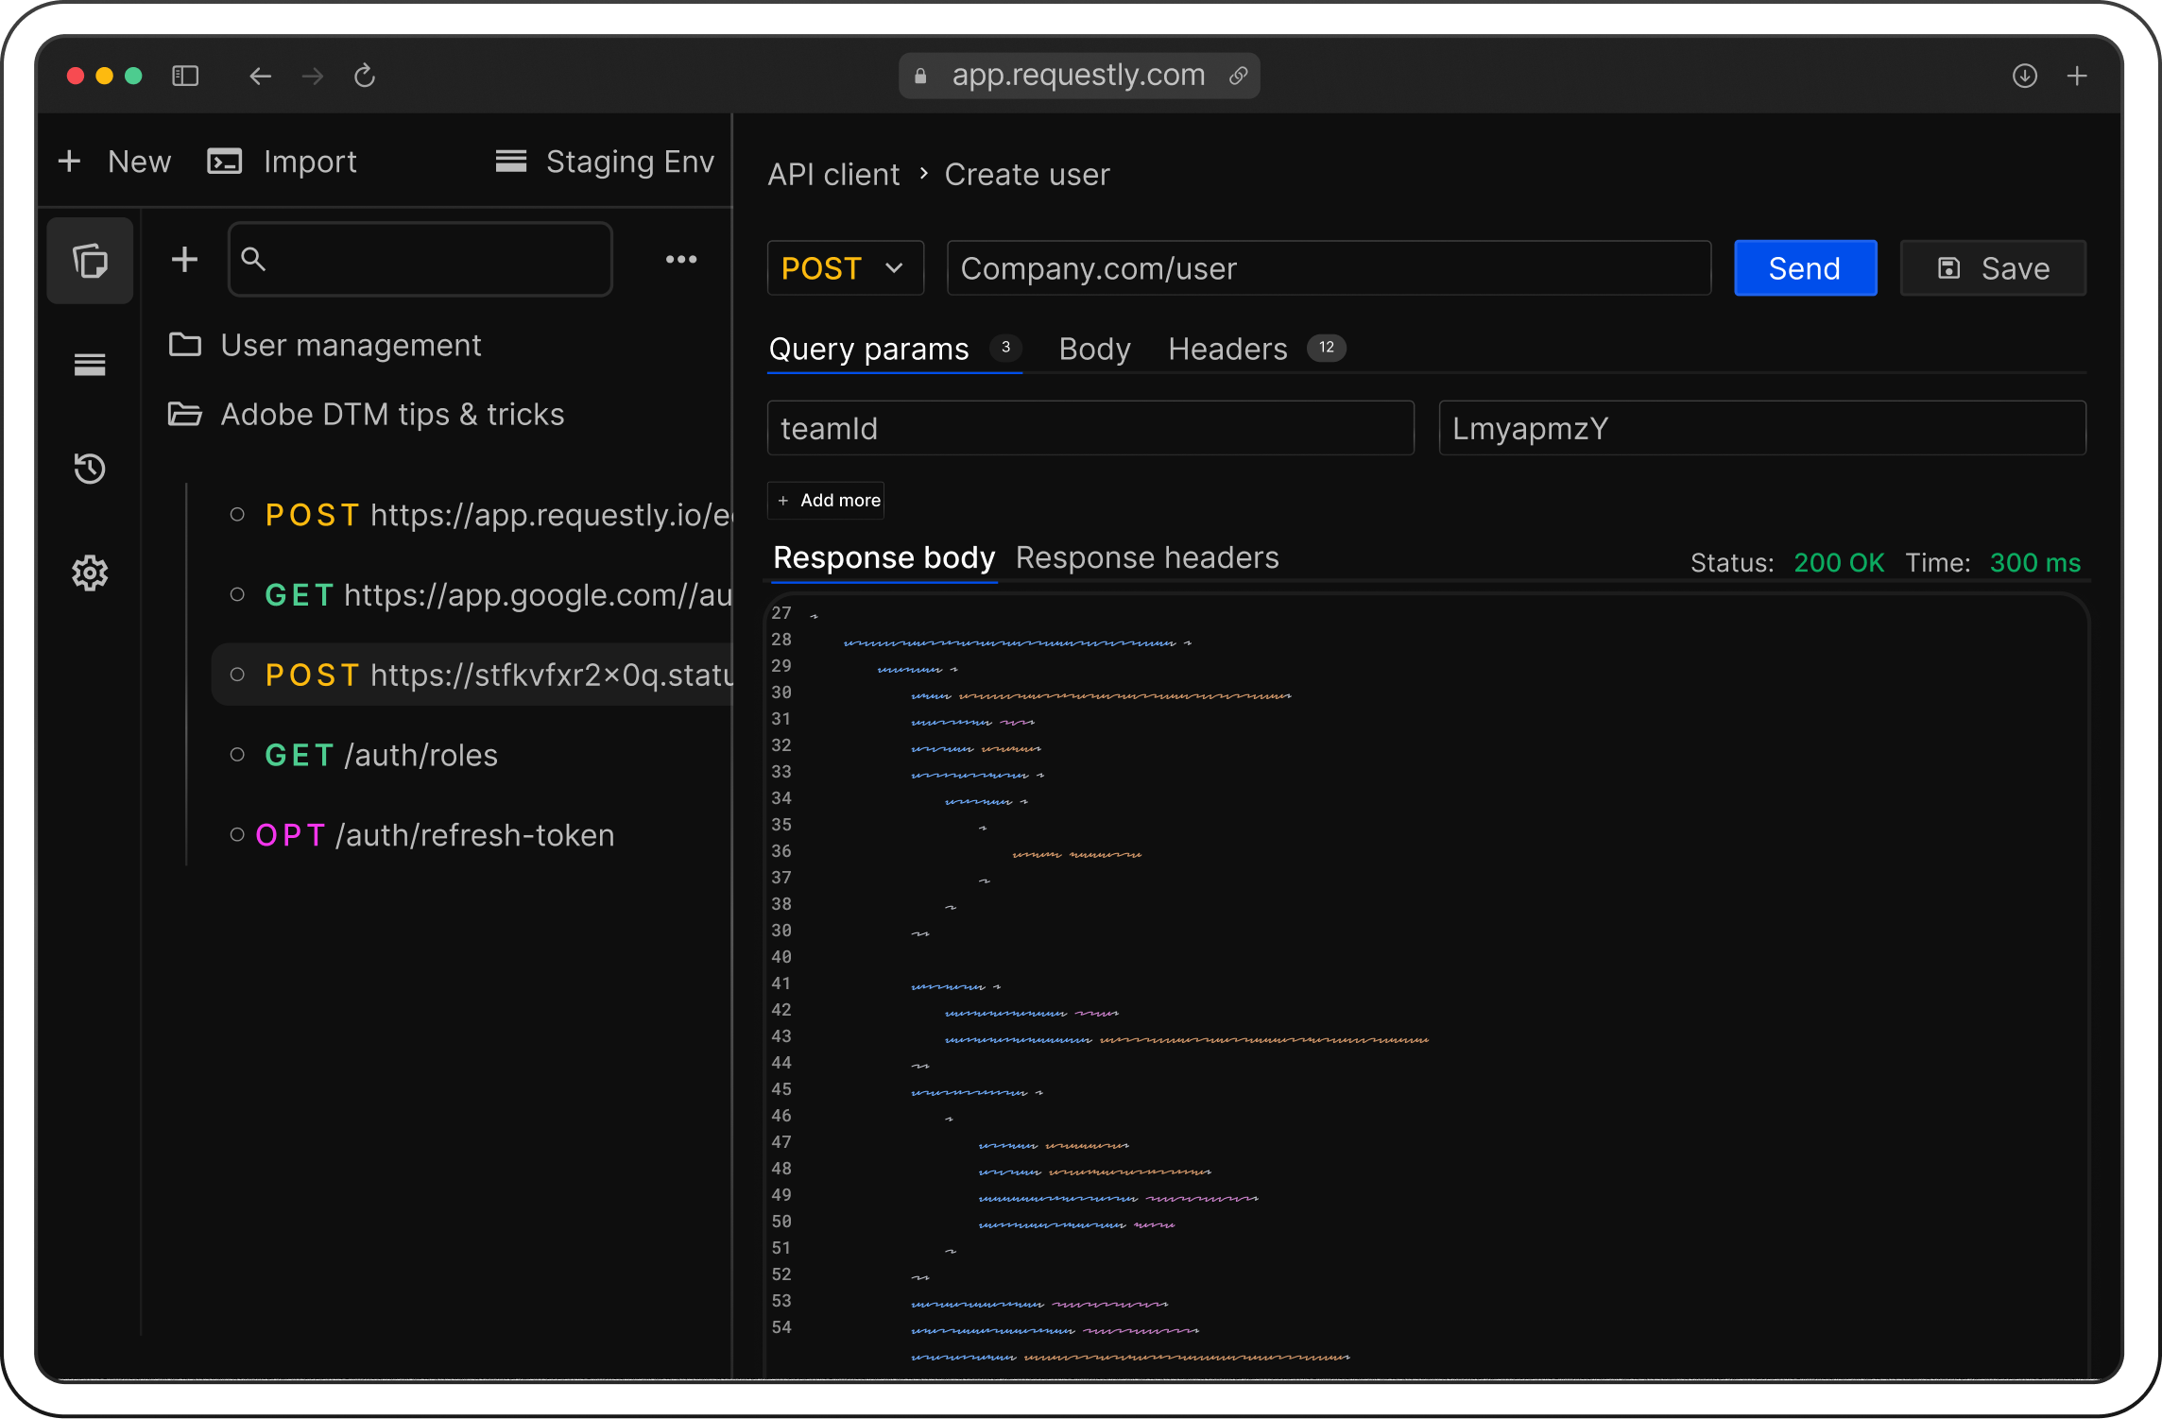
Task: Open the History sidebar icon
Action: [90, 469]
